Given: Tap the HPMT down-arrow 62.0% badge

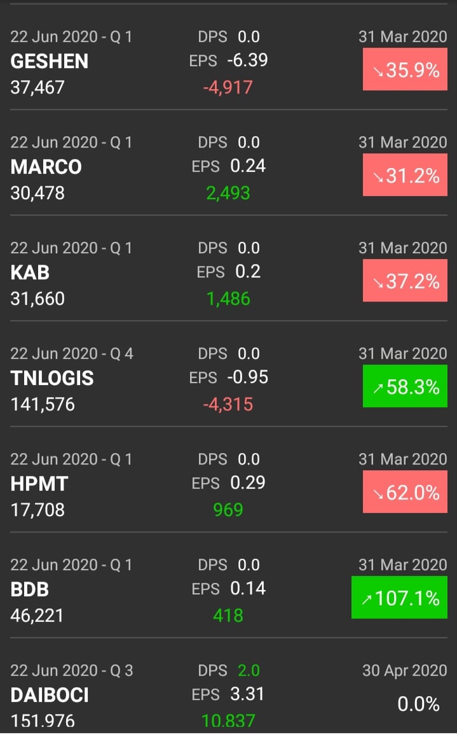Looking at the screenshot, I should click(x=405, y=492).
